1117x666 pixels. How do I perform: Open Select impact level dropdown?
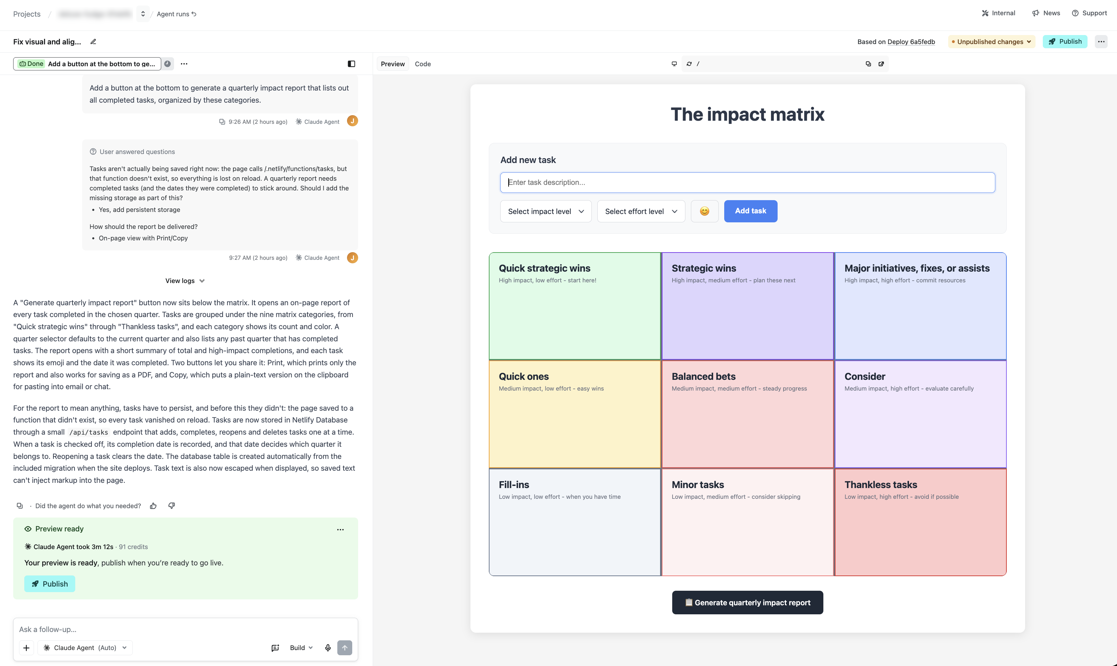[546, 211]
